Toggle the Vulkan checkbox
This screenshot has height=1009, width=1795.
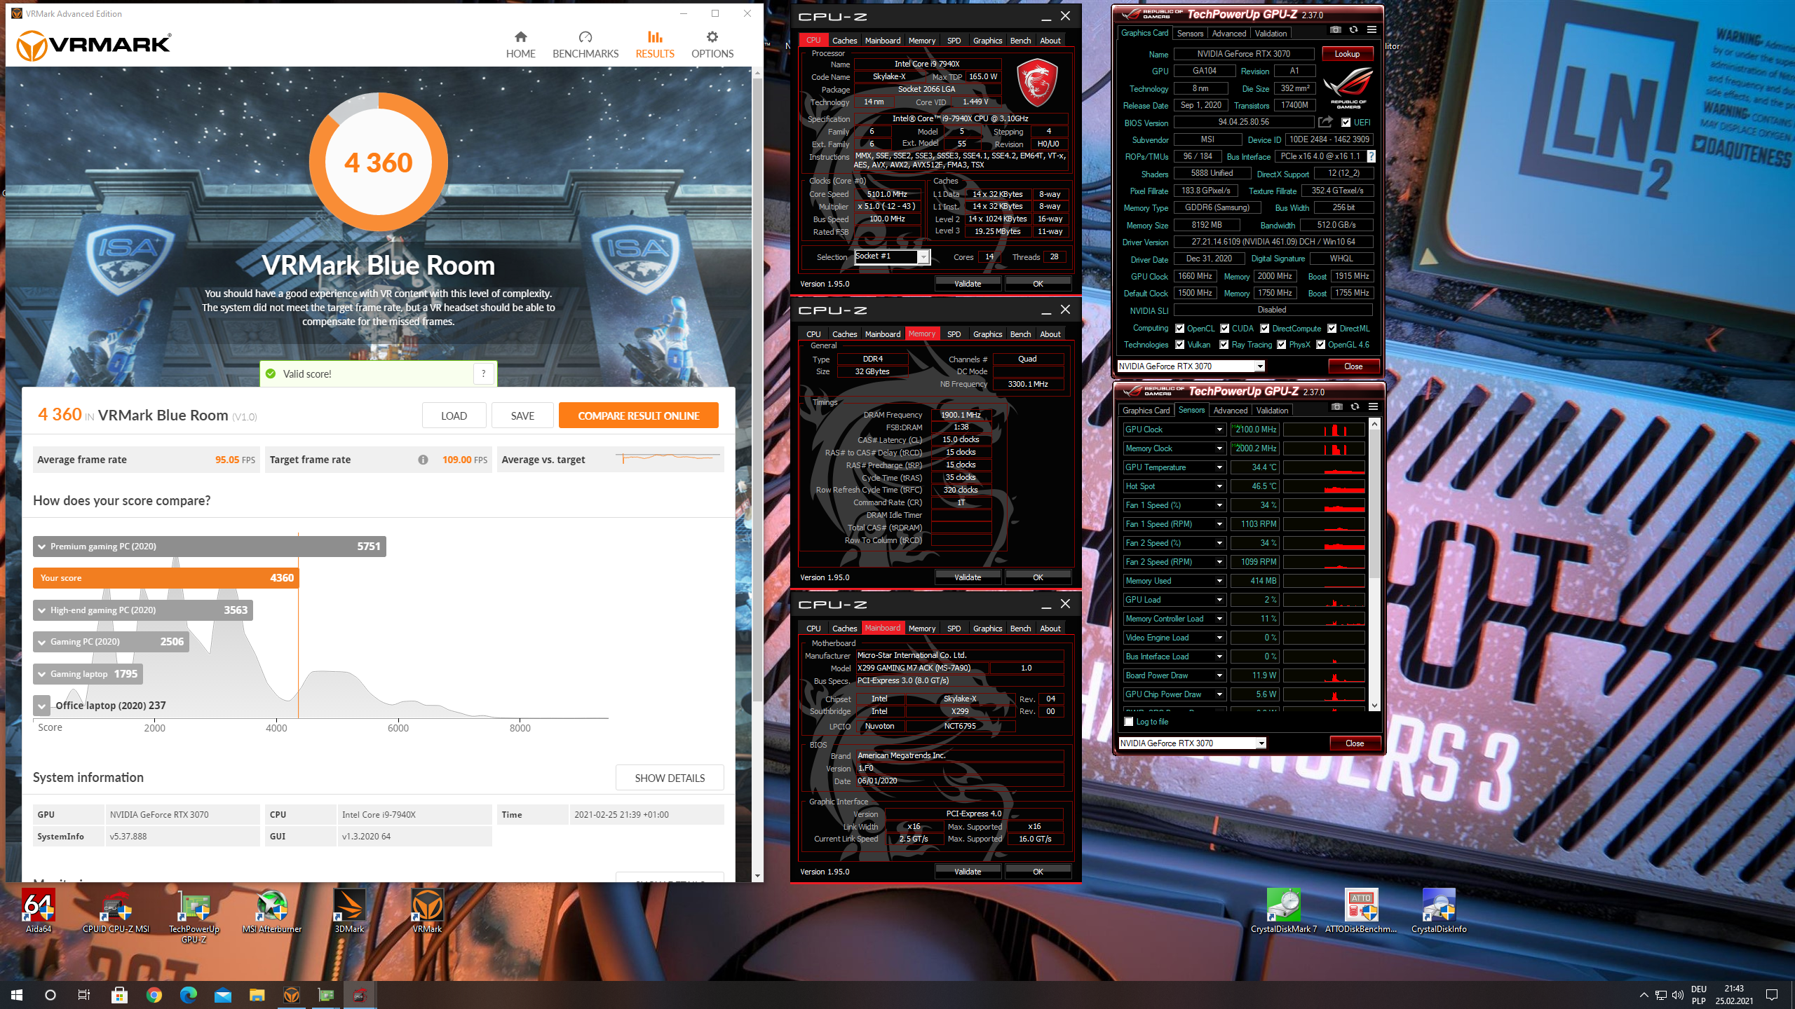tap(1179, 345)
